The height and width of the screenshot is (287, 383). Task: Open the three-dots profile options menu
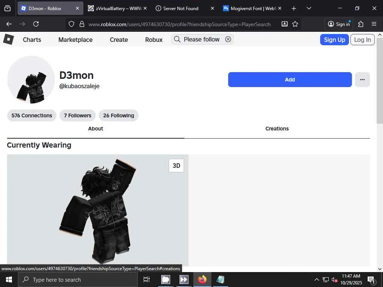point(362,80)
